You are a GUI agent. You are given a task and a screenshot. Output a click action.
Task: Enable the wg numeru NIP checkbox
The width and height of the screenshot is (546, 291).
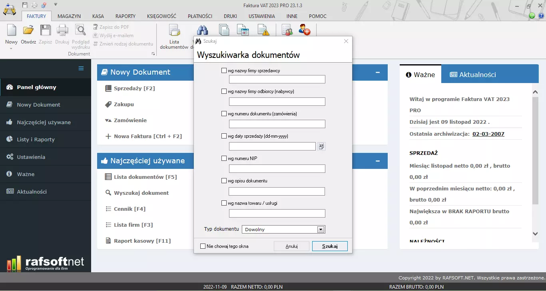coord(224,158)
